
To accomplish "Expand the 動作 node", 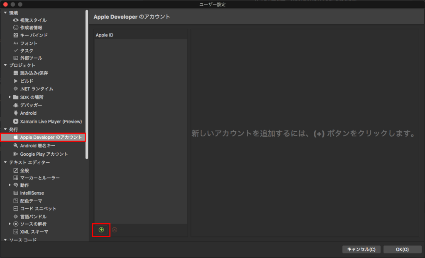I will point(10,185).
